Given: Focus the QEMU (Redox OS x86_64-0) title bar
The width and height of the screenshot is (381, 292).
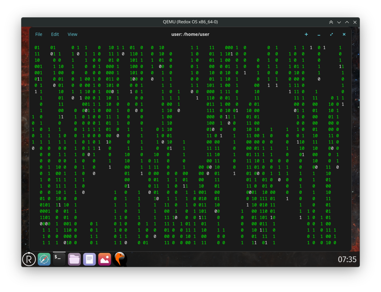Looking at the screenshot, I should [x=190, y=22].
